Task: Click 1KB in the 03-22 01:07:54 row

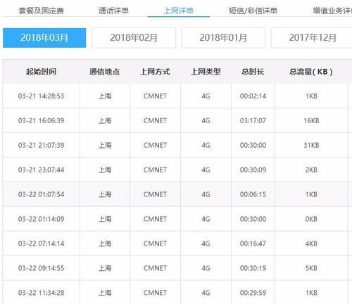Action: pyautogui.click(x=311, y=194)
